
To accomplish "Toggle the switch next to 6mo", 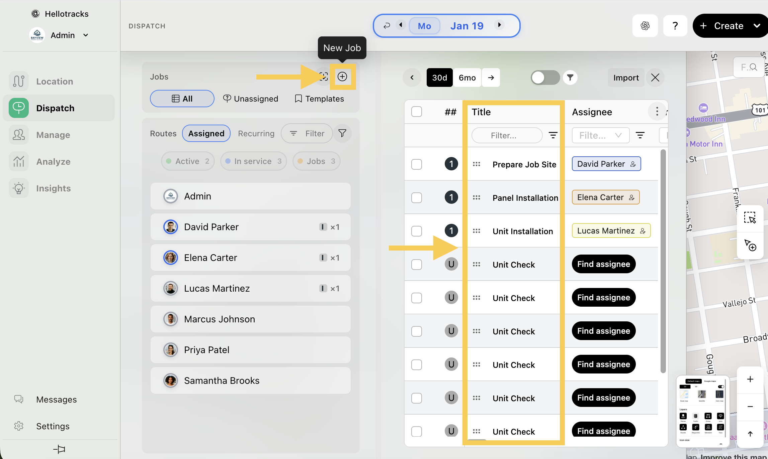I will [x=545, y=78].
